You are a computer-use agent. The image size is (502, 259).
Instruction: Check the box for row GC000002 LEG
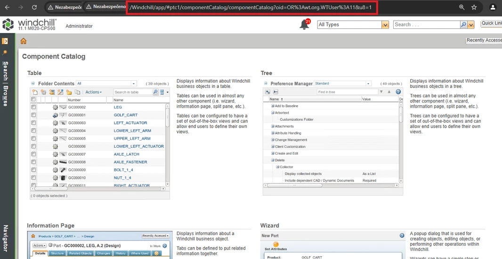click(x=33, y=107)
